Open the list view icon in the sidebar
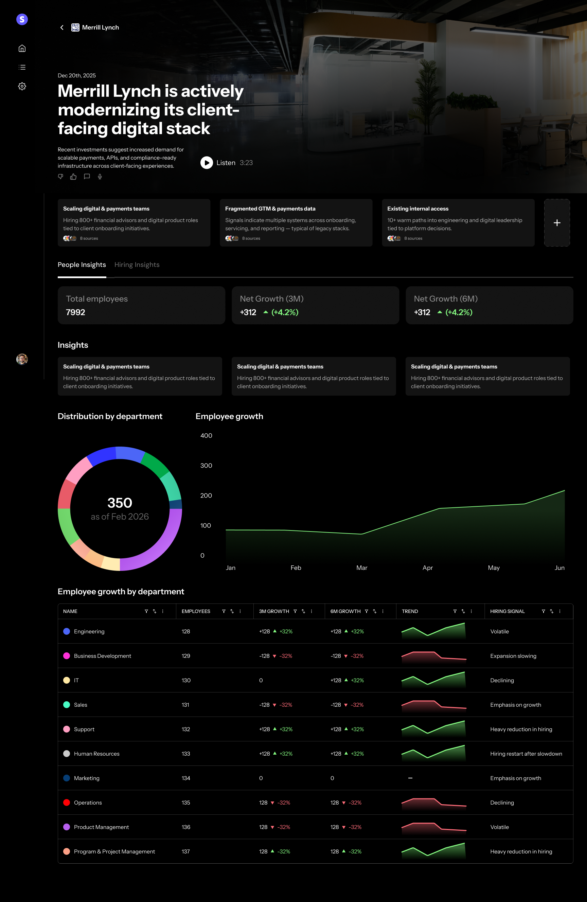 coord(22,67)
